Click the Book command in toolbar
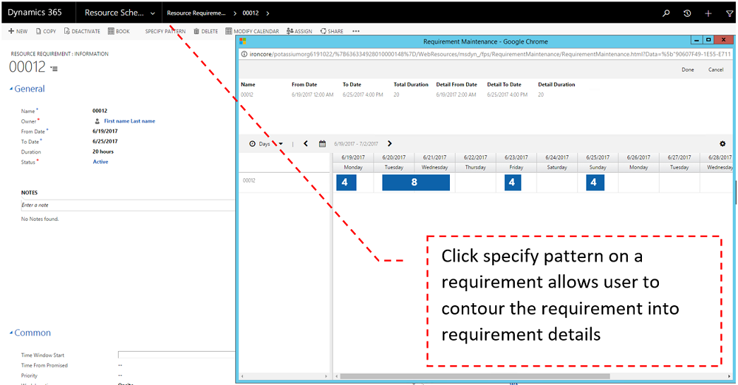Image resolution: width=738 pixels, height=385 pixels. [119, 31]
